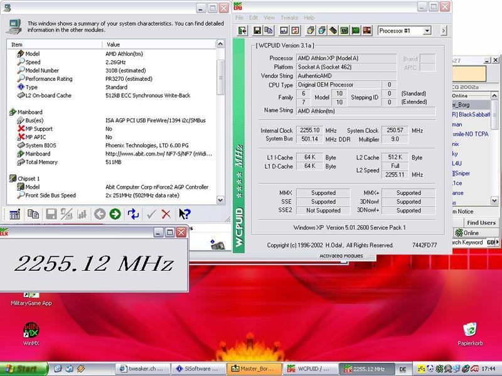Click the grey back arrow in Sandra toolbar

(100, 214)
